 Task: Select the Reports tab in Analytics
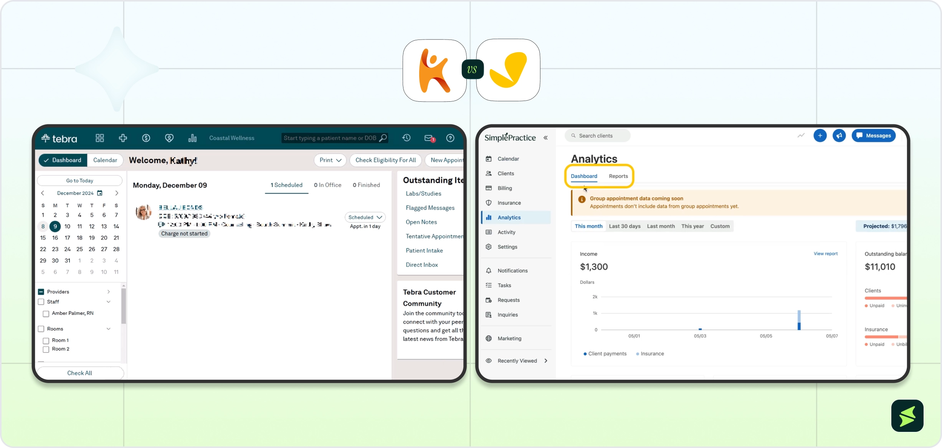[618, 176]
